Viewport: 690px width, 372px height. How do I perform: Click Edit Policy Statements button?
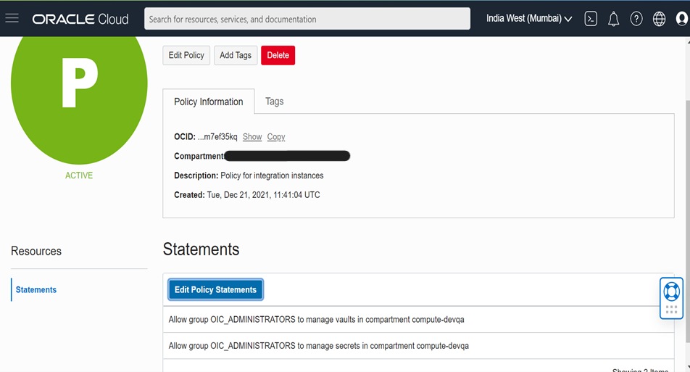click(216, 289)
